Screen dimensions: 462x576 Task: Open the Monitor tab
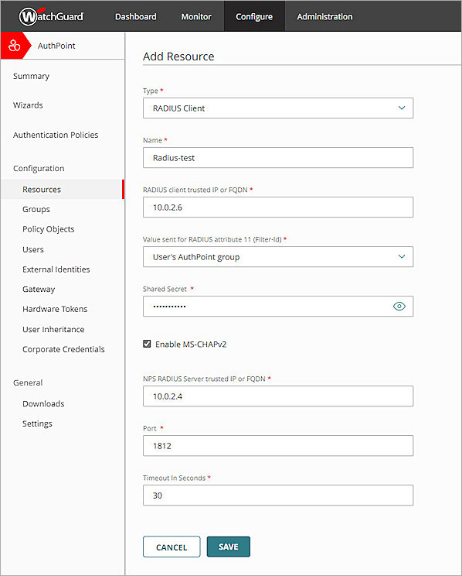196,16
